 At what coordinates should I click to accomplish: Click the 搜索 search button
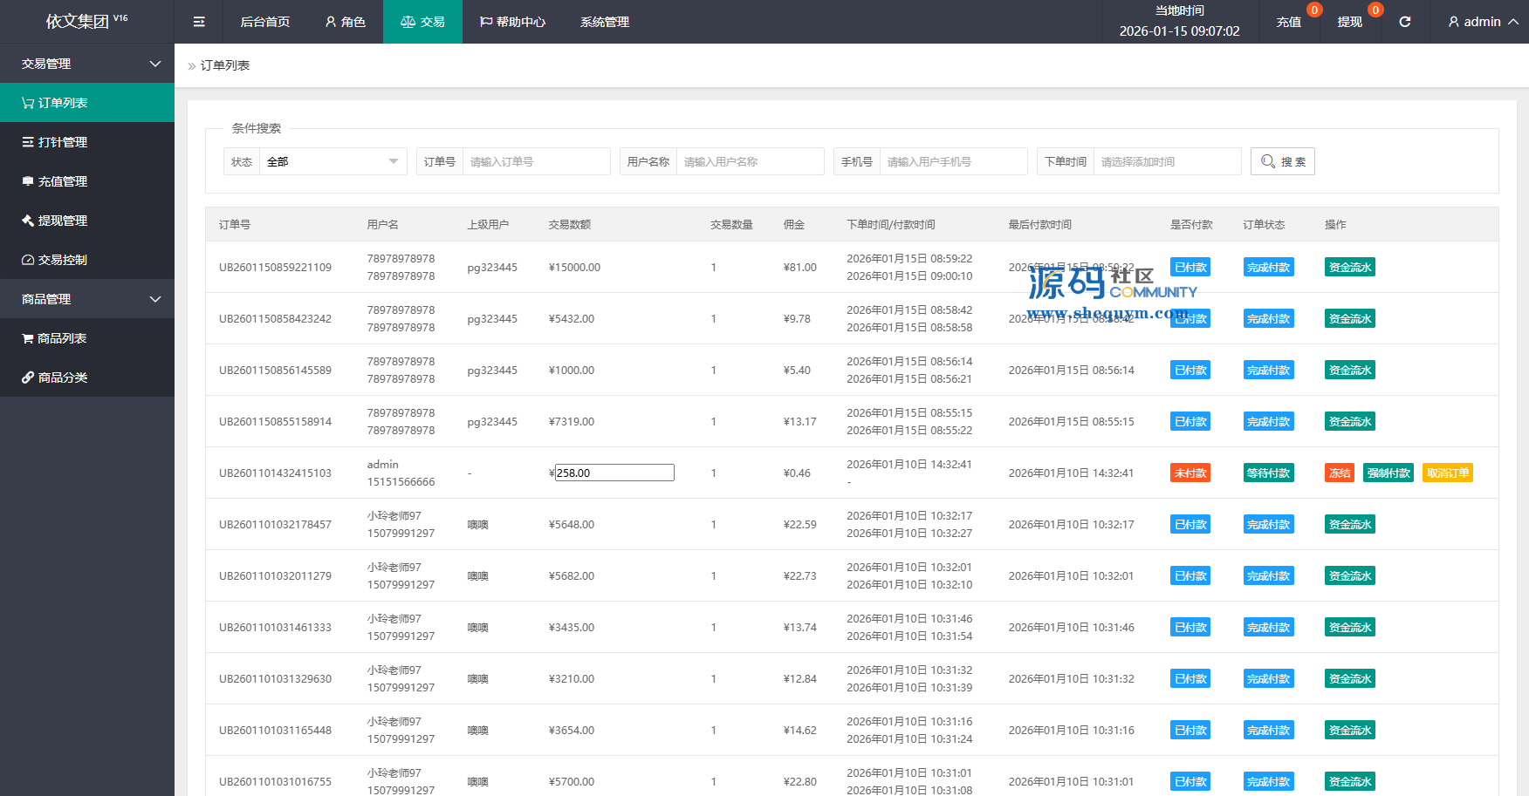tap(1282, 161)
